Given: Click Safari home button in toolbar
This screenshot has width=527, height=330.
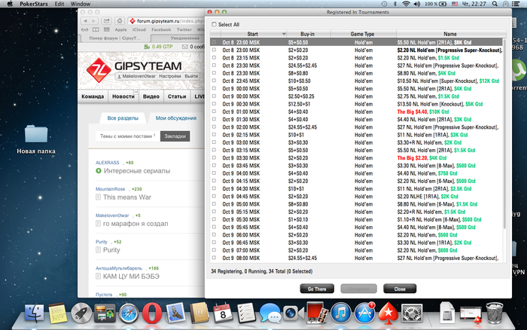Looking at the screenshot, I should 120,21.
